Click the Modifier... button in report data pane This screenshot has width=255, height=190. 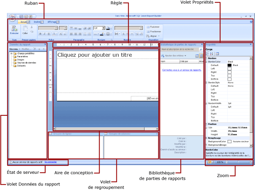click(26, 49)
